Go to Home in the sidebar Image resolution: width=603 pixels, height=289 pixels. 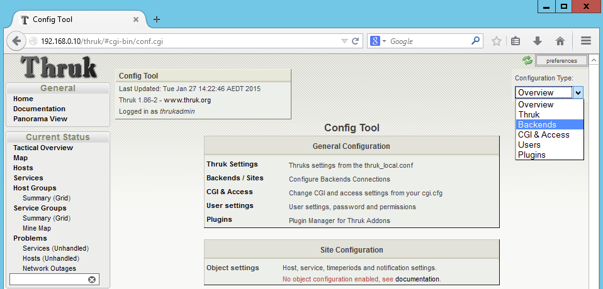(x=23, y=99)
